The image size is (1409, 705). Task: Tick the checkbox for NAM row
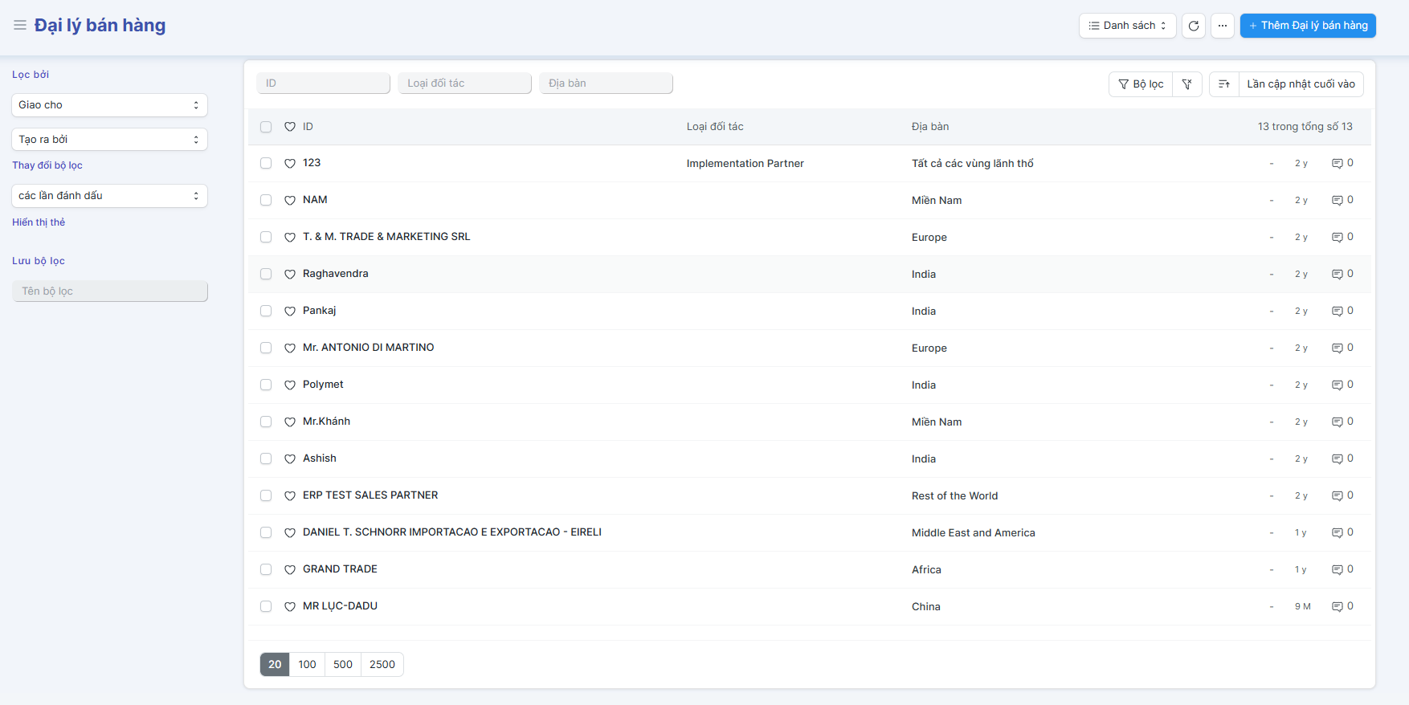[266, 201]
